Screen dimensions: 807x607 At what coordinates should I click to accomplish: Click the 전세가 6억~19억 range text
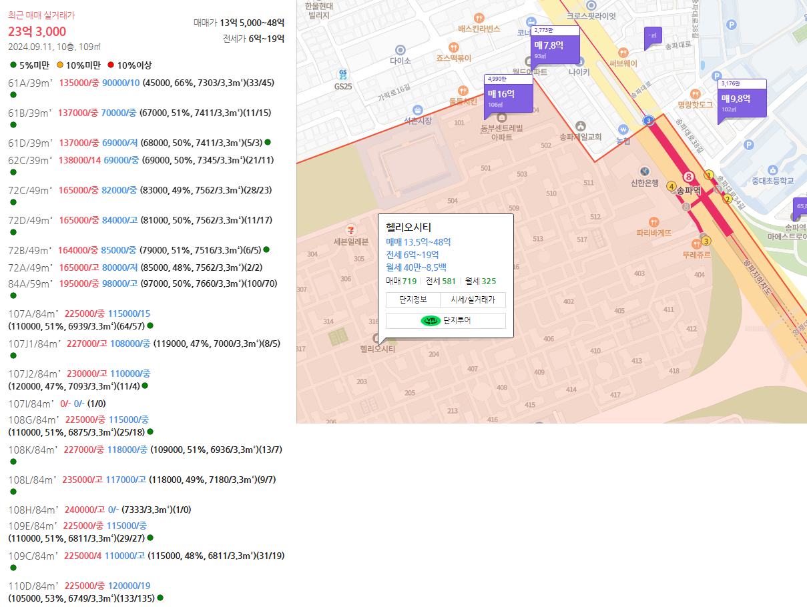tap(254, 39)
